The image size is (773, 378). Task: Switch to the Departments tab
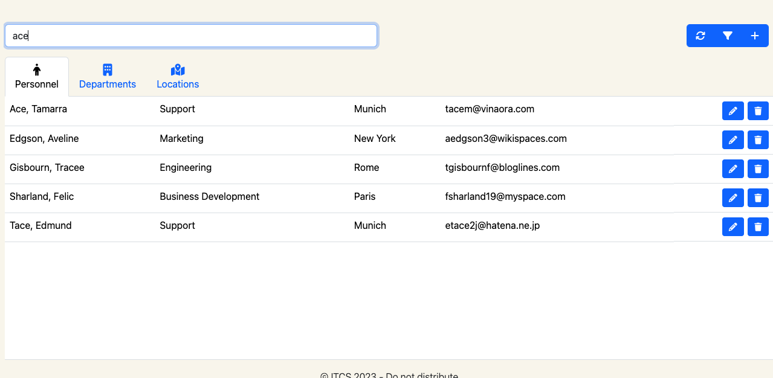[108, 77]
